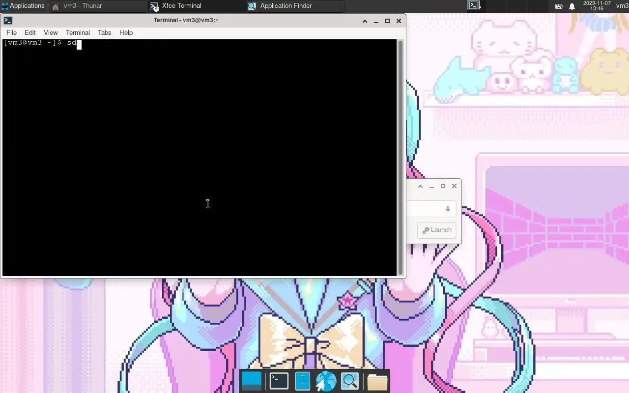Open the Tabs menu in Terminal
The width and height of the screenshot is (629, 393).
(104, 32)
